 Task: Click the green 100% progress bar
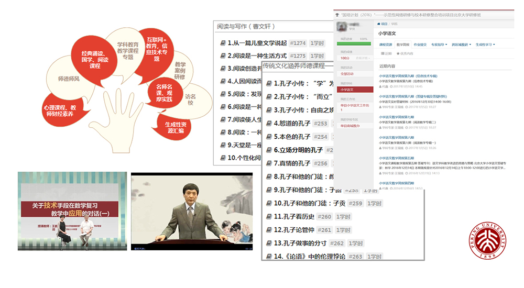354,44
